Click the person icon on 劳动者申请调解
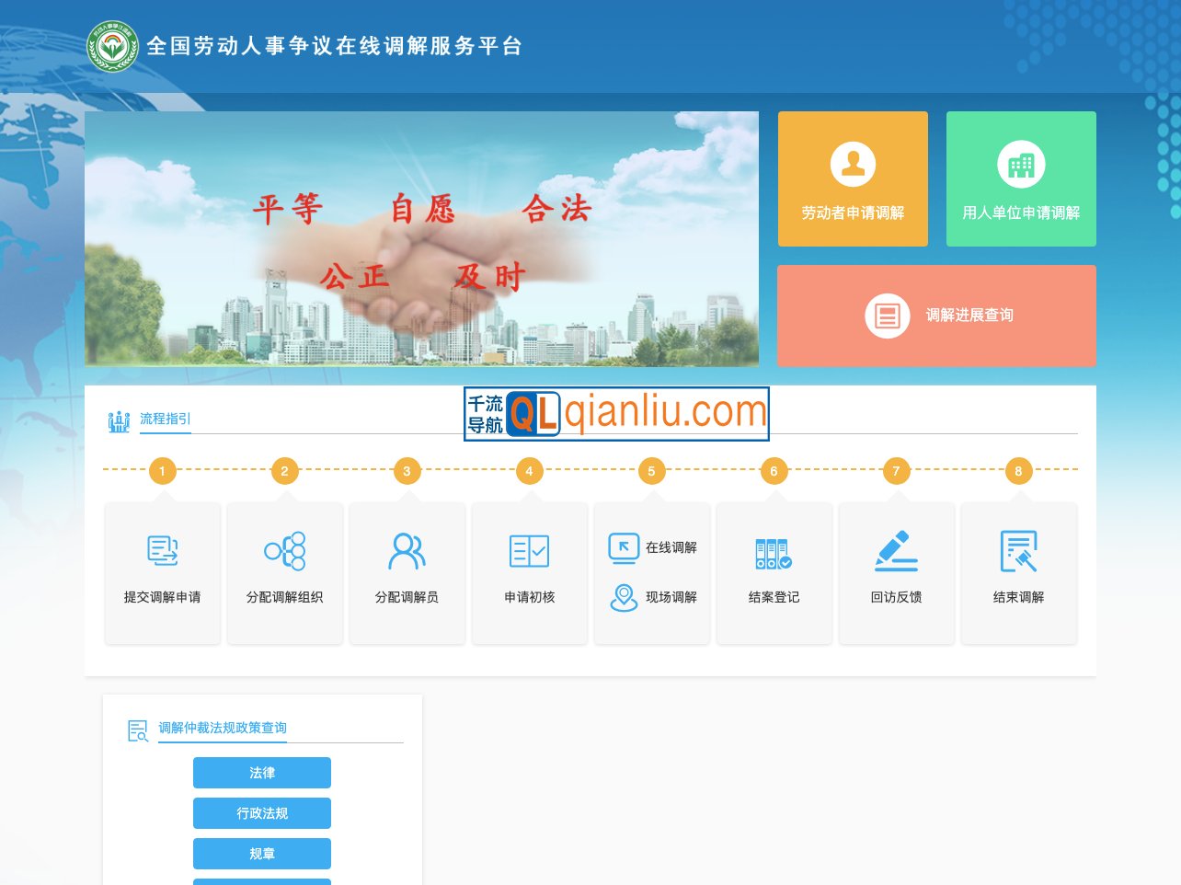The height and width of the screenshot is (885, 1181). (x=853, y=163)
